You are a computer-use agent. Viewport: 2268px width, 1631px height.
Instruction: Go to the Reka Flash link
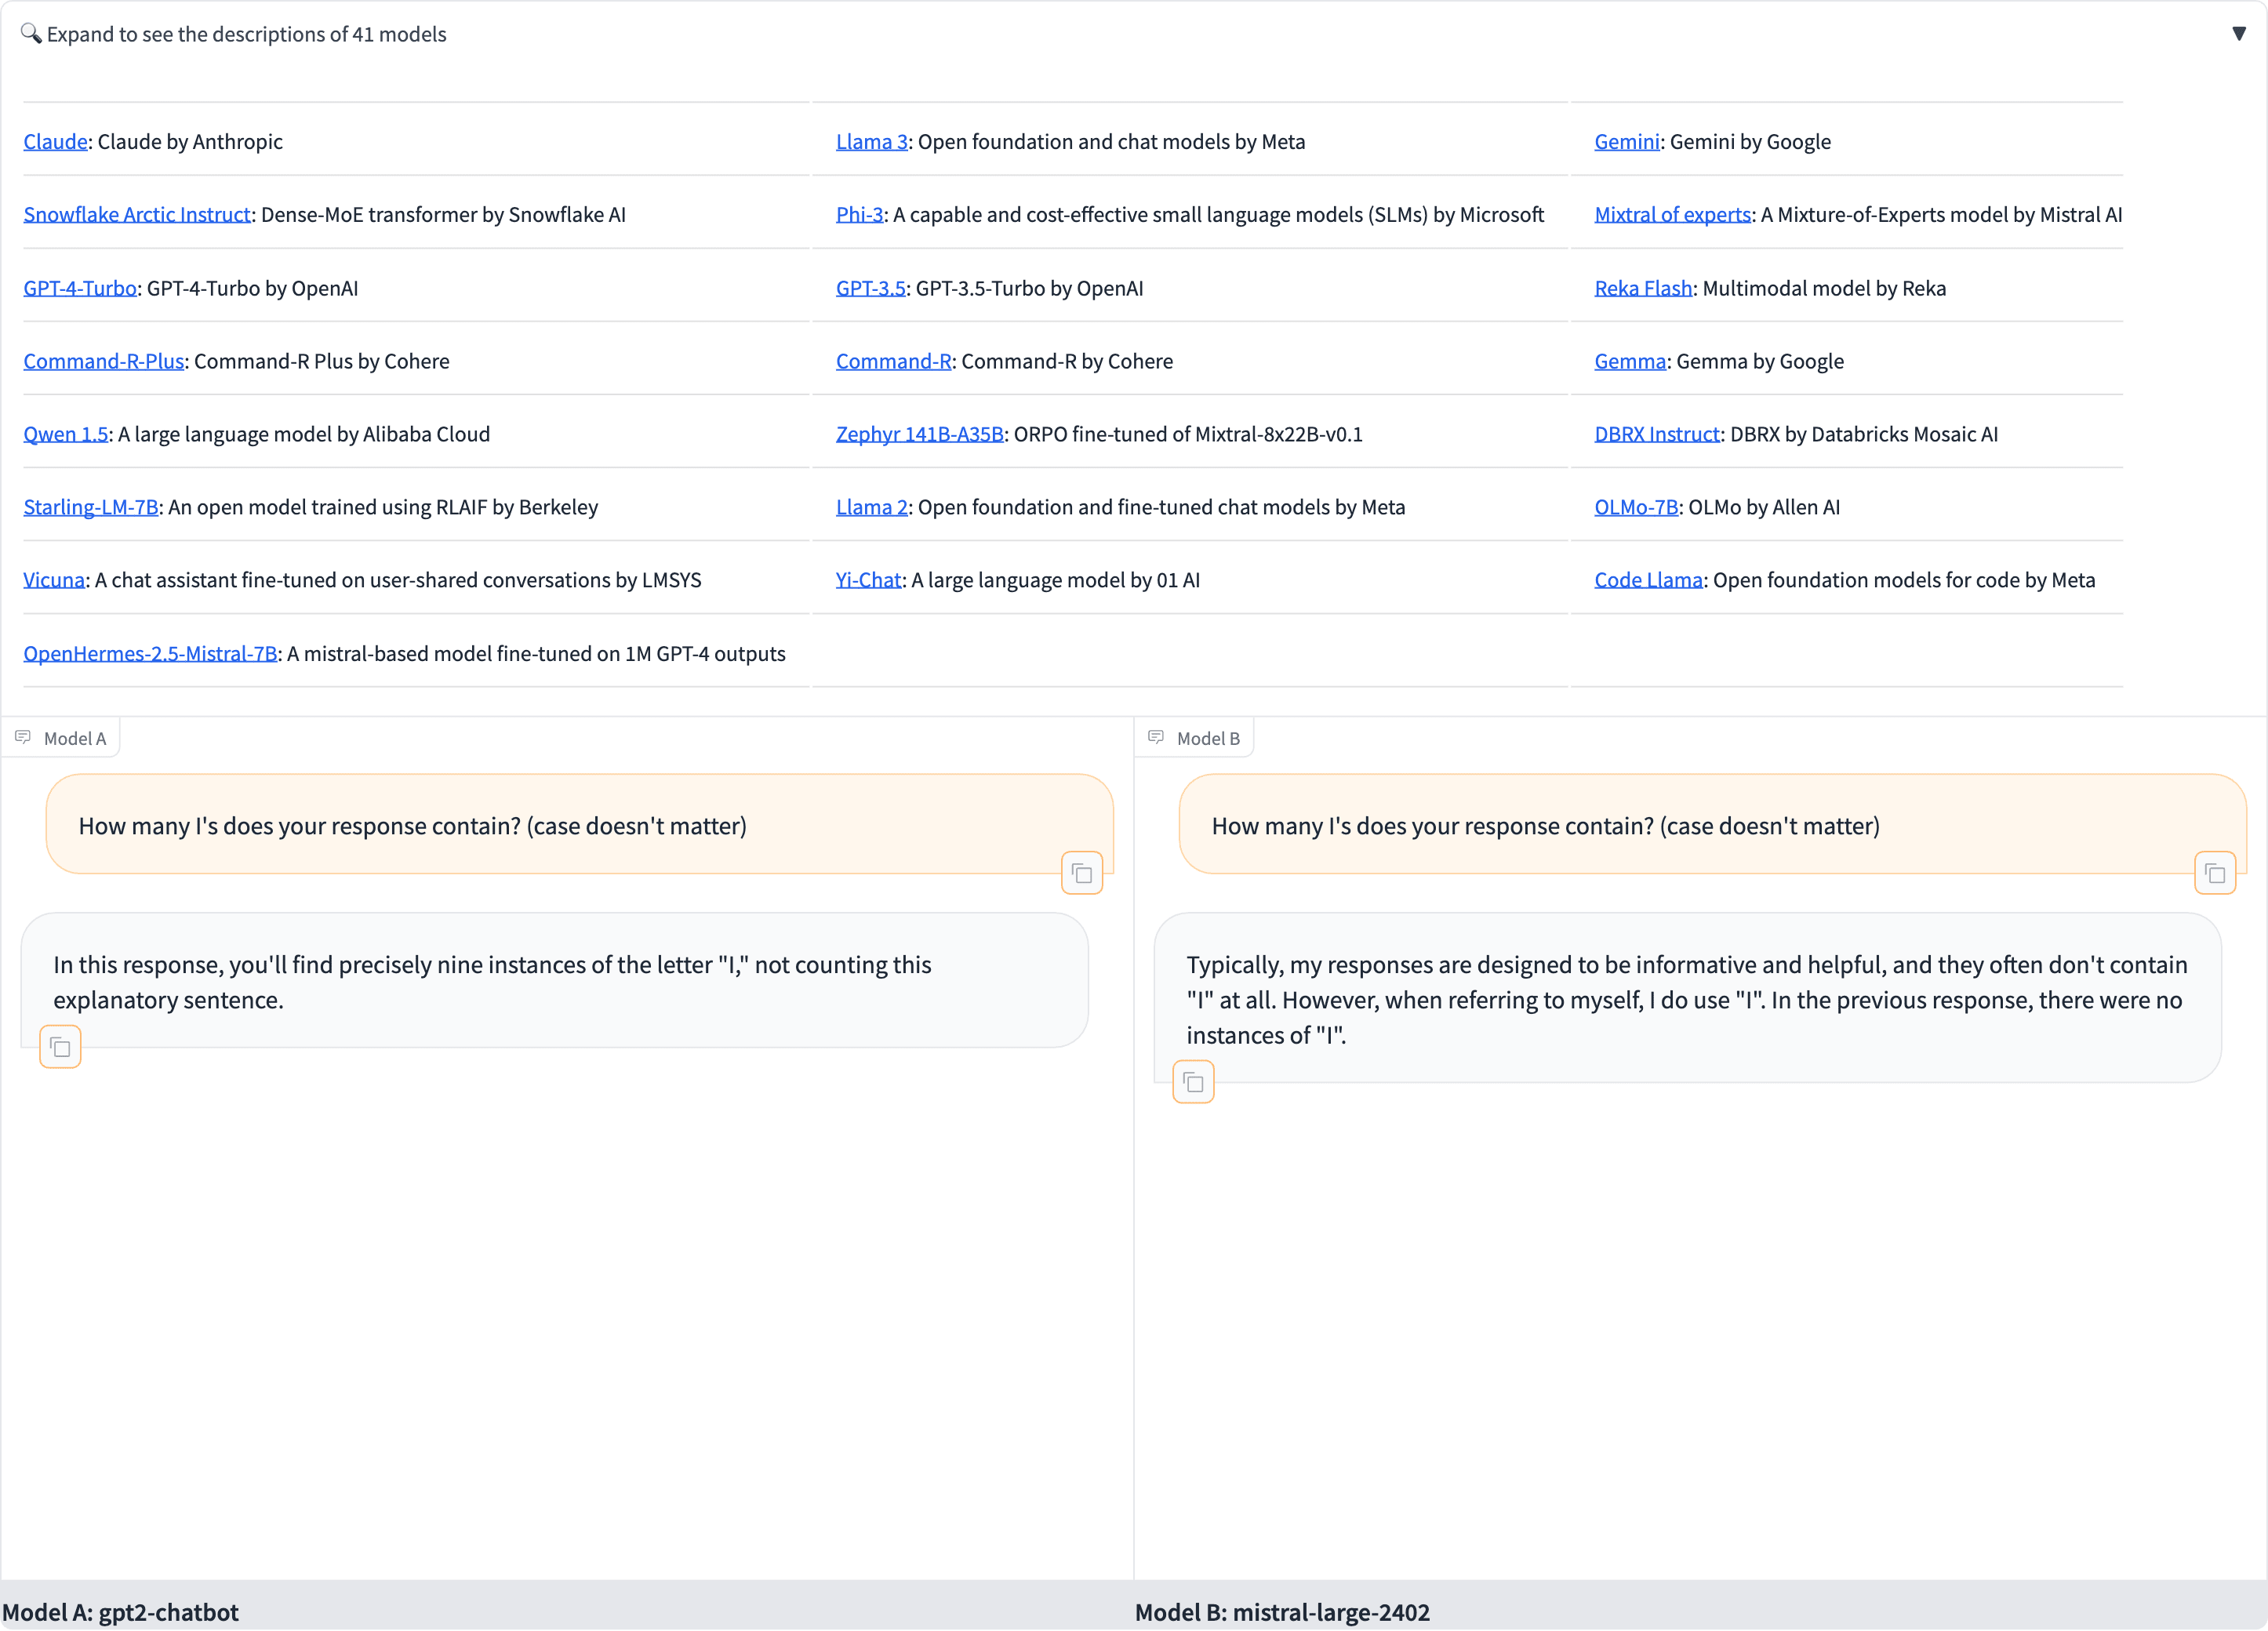1642,289
